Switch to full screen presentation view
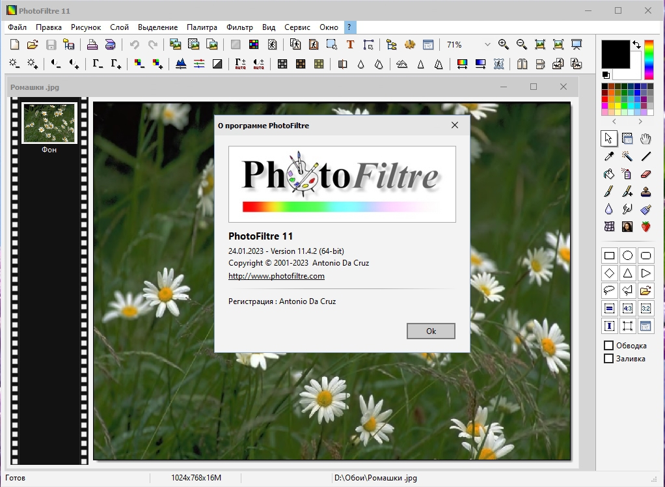665x487 pixels. [577, 44]
